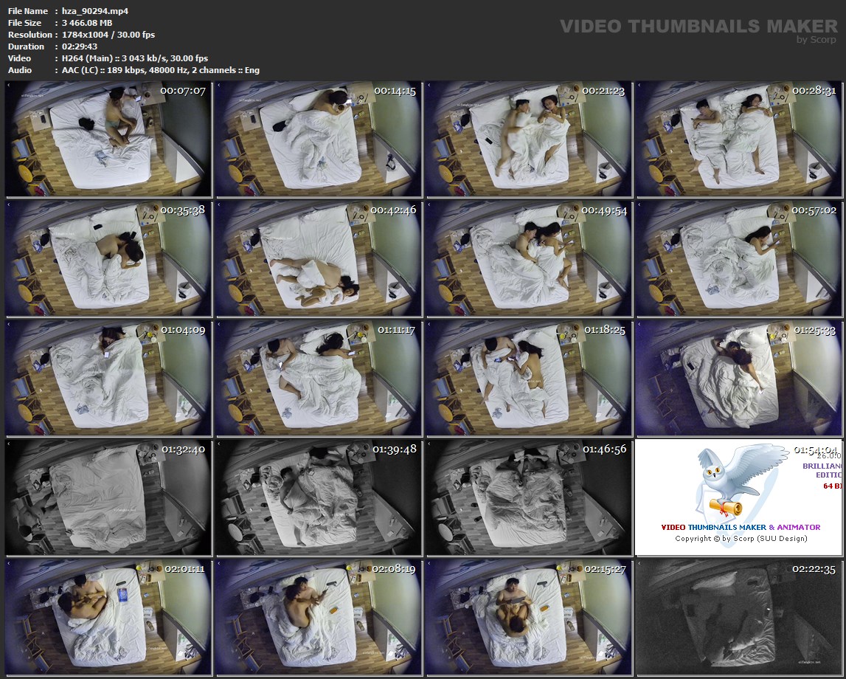Image resolution: width=846 pixels, height=679 pixels.
Task: Click the 'Copyright © by Scorp (SUU Design)' text
Action: [741, 538]
